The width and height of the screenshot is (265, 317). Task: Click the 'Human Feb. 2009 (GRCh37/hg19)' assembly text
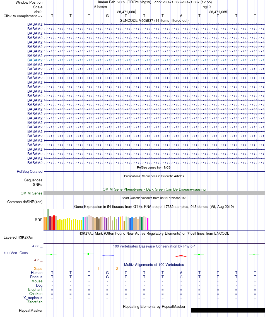[124, 2]
